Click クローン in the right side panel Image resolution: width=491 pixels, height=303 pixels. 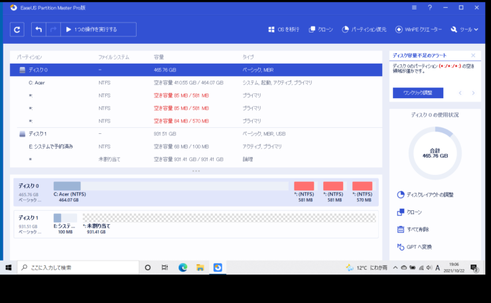tap(409, 212)
